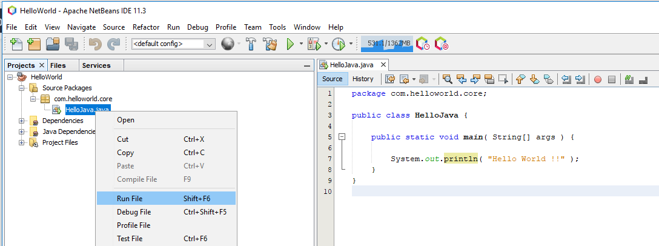This screenshot has width=659, height=246.
Task: Open editor Back history dropdown arrow
Action: click(414, 79)
